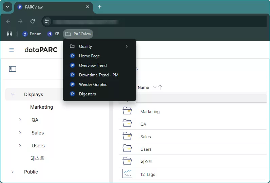
Task: Click the 테스트 folder icon in list
Action: pyautogui.click(x=127, y=161)
